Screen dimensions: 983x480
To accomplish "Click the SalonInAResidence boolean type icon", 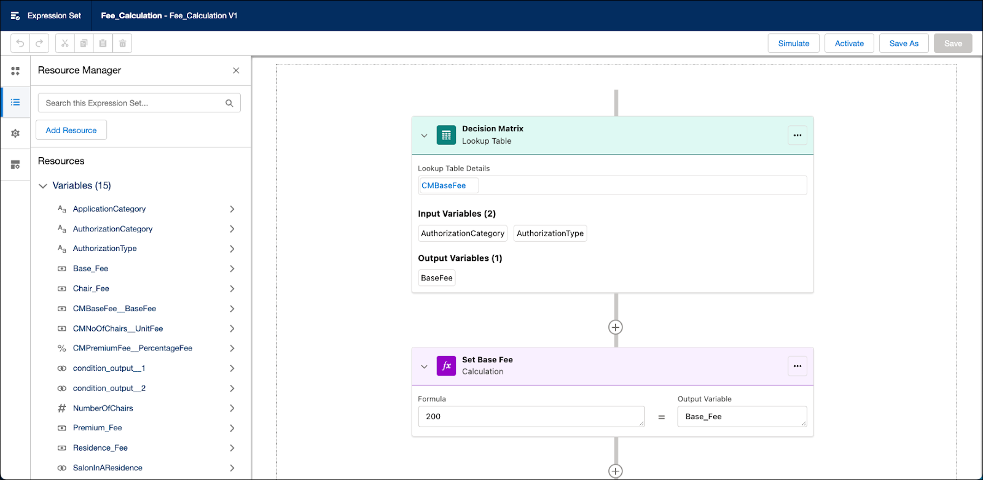I will [x=62, y=468].
